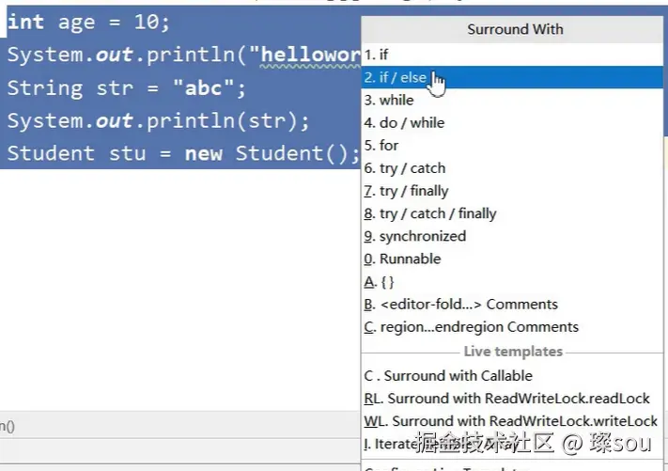The width and height of the screenshot is (668, 471).
Task: Select the '3. while' surround option
Action: tap(512, 101)
